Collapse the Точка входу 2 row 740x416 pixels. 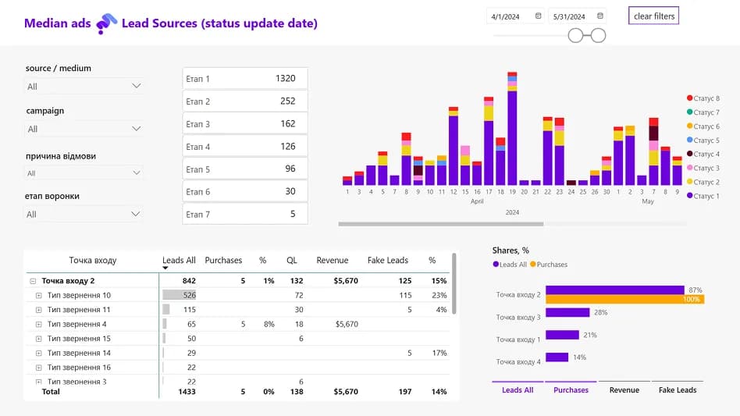tap(32, 281)
